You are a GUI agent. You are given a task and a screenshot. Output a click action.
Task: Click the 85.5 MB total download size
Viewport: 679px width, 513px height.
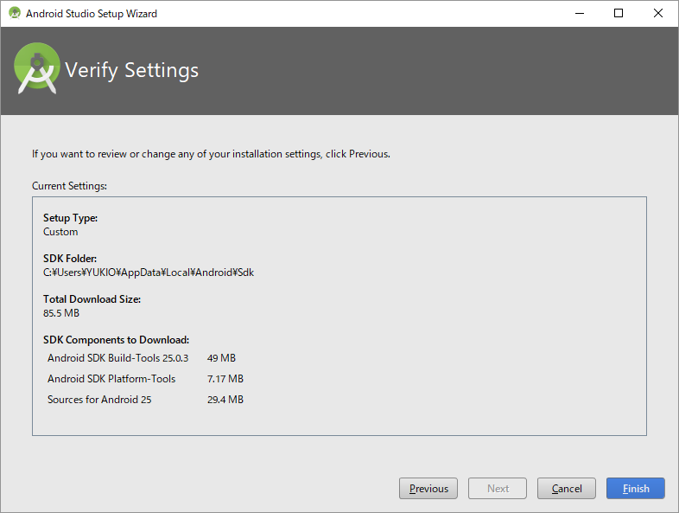pyautogui.click(x=61, y=313)
